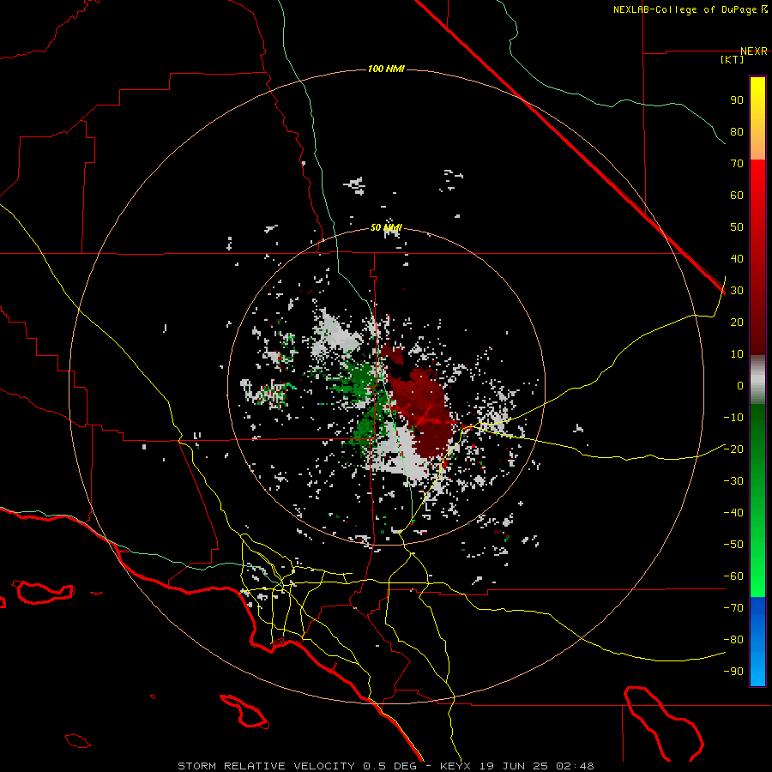Click the Storm Relative Velocity caption at bottom
Viewport: 772px width, 772px height.
coord(385,766)
